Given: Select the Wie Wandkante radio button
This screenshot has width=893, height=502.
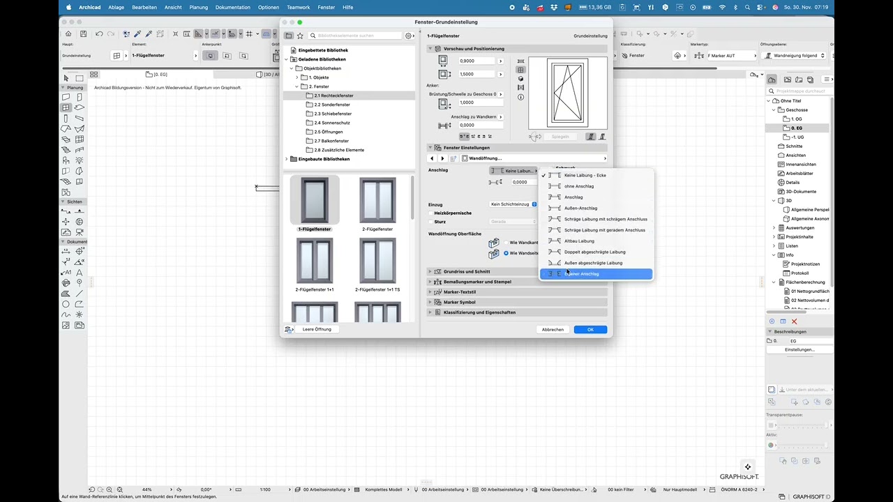Looking at the screenshot, I should pos(506,242).
